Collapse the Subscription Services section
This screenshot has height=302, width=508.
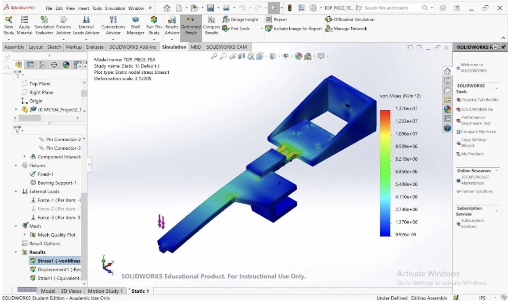497,211
